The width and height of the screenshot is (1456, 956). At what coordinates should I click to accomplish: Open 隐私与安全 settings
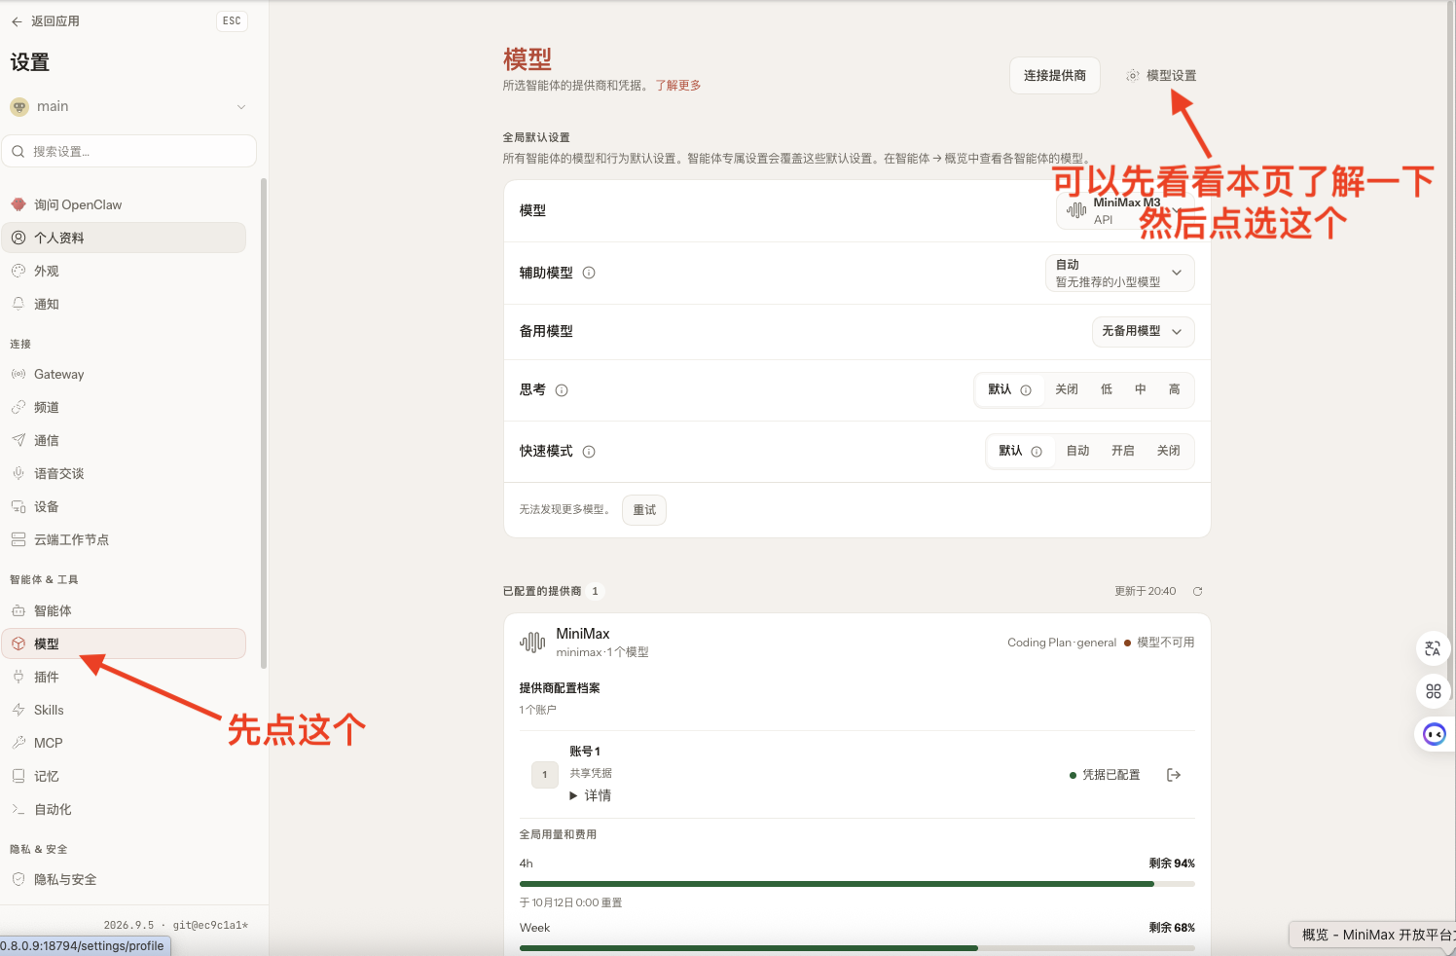(x=124, y=879)
